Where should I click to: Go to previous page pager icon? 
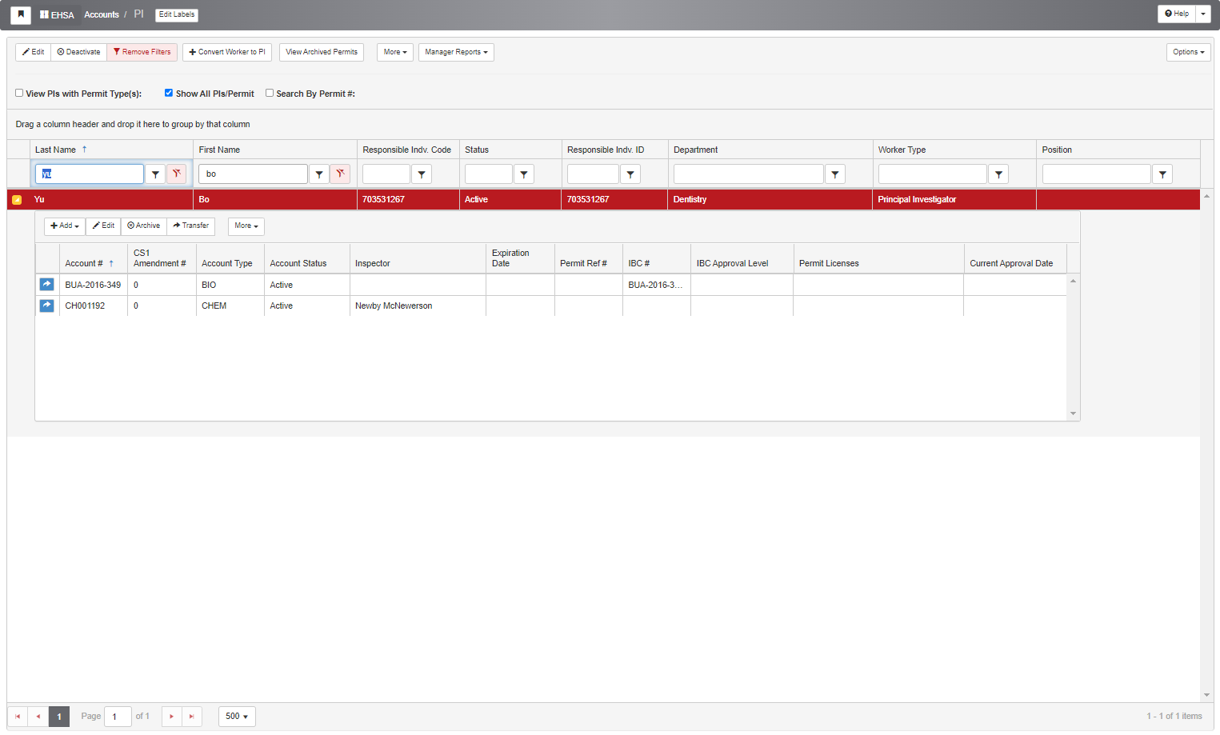38,717
